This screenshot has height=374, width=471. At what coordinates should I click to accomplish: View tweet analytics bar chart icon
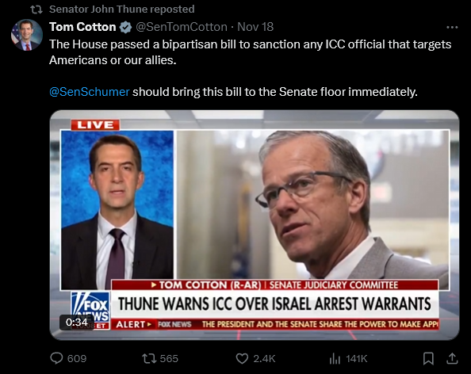coord(335,358)
